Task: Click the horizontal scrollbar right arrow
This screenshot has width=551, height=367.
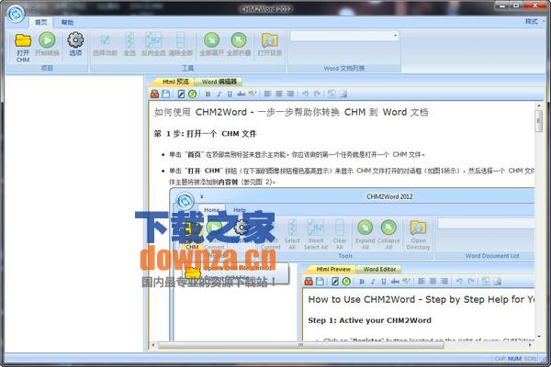Action: [531, 345]
